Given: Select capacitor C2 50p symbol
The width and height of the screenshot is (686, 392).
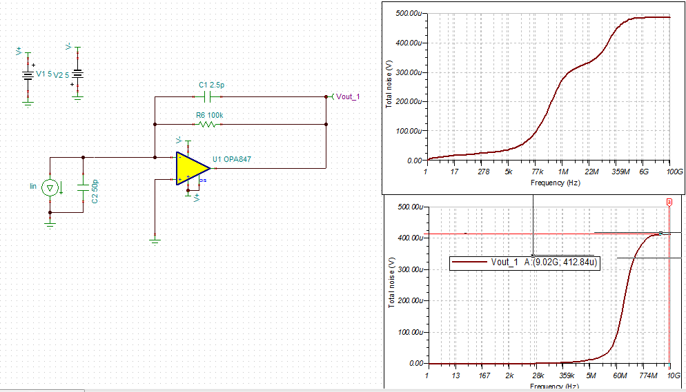Looking at the screenshot, I should (83, 187).
